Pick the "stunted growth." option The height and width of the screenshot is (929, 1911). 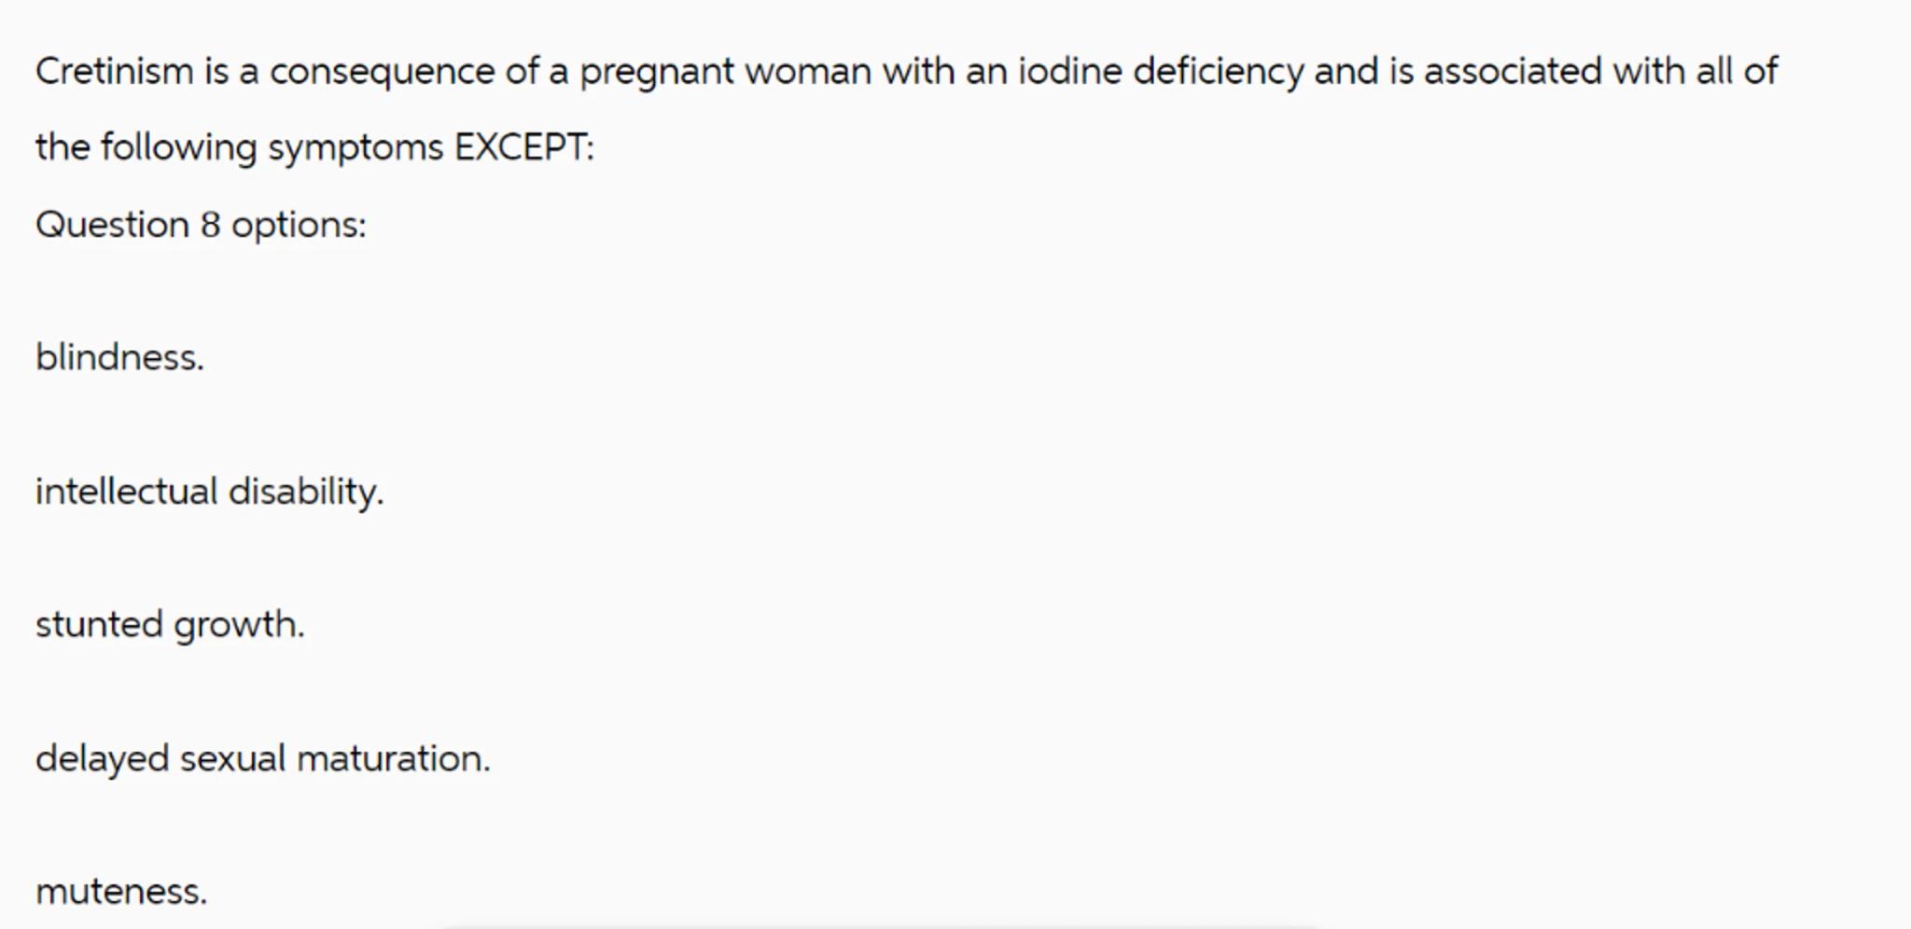(x=170, y=625)
